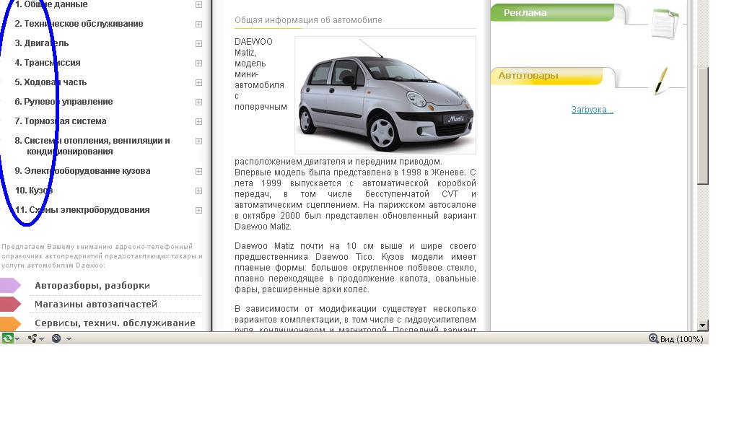Click the vertical scrollbar down arrow
This screenshot has width=739, height=433.
click(703, 325)
